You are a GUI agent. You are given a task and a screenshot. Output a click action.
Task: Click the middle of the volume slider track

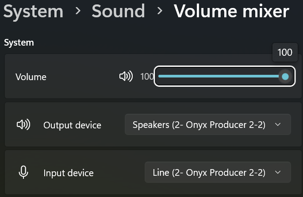click(x=222, y=76)
